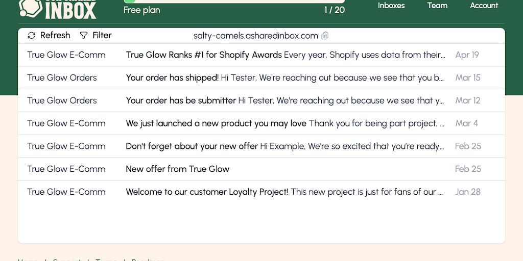Click the 1 / 20 usage counter
The width and height of the screenshot is (523, 261).
tap(334, 10)
